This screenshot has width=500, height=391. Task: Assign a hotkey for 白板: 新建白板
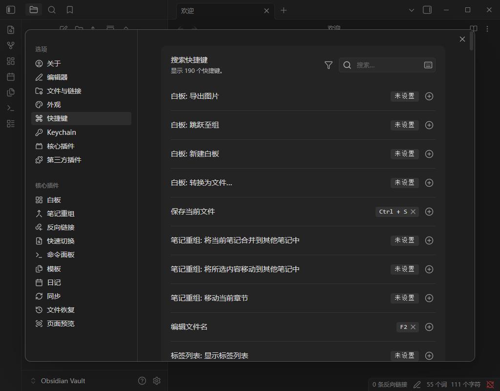click(x=429, y=154)
